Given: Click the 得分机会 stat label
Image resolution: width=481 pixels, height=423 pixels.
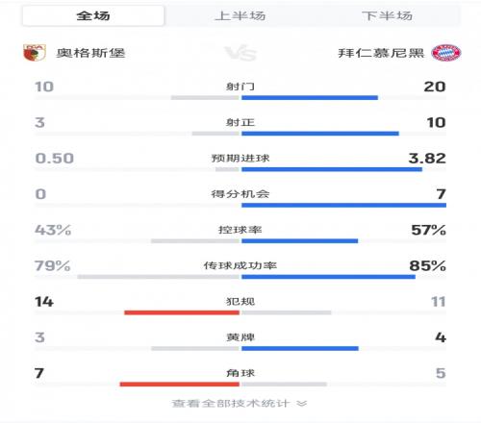Looking at the screenshot, I should coord(240,194).
